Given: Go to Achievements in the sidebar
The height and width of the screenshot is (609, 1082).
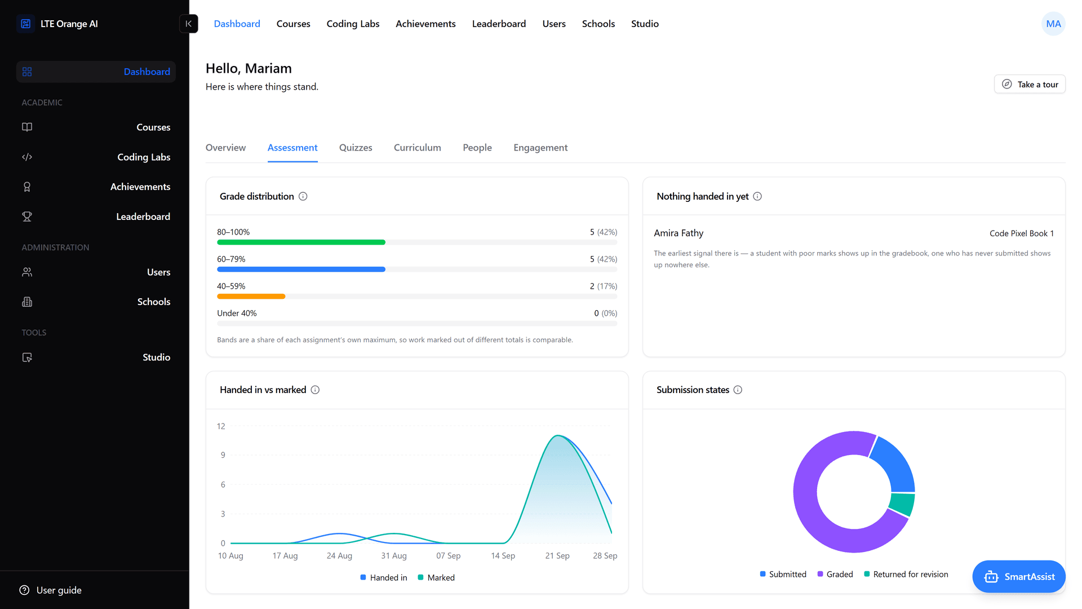Looking at the screenshot, I should tap(96, 187).
